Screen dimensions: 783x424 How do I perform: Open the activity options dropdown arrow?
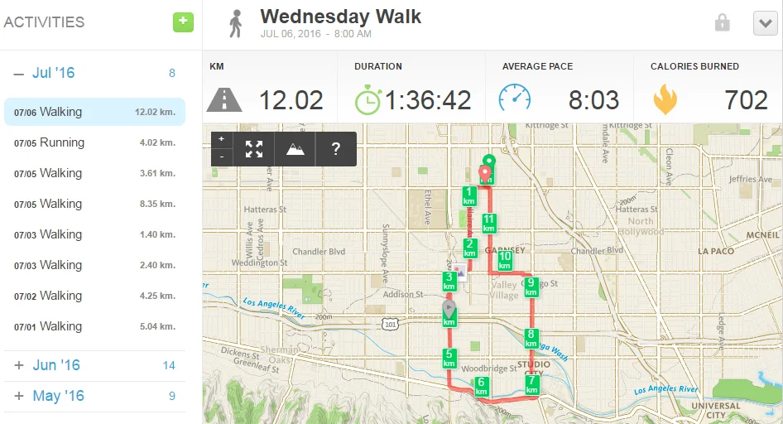pyautogui.click(x=765, y=24)
